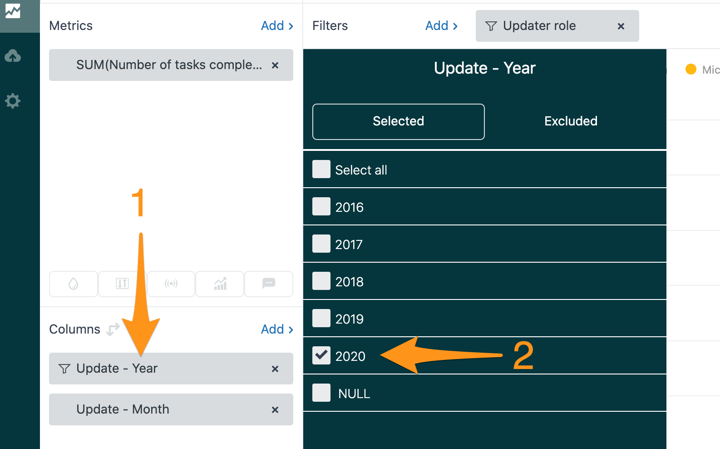Screen dimensions: 720x449
Task: Click the Filters section label
Action: [330, 26]
